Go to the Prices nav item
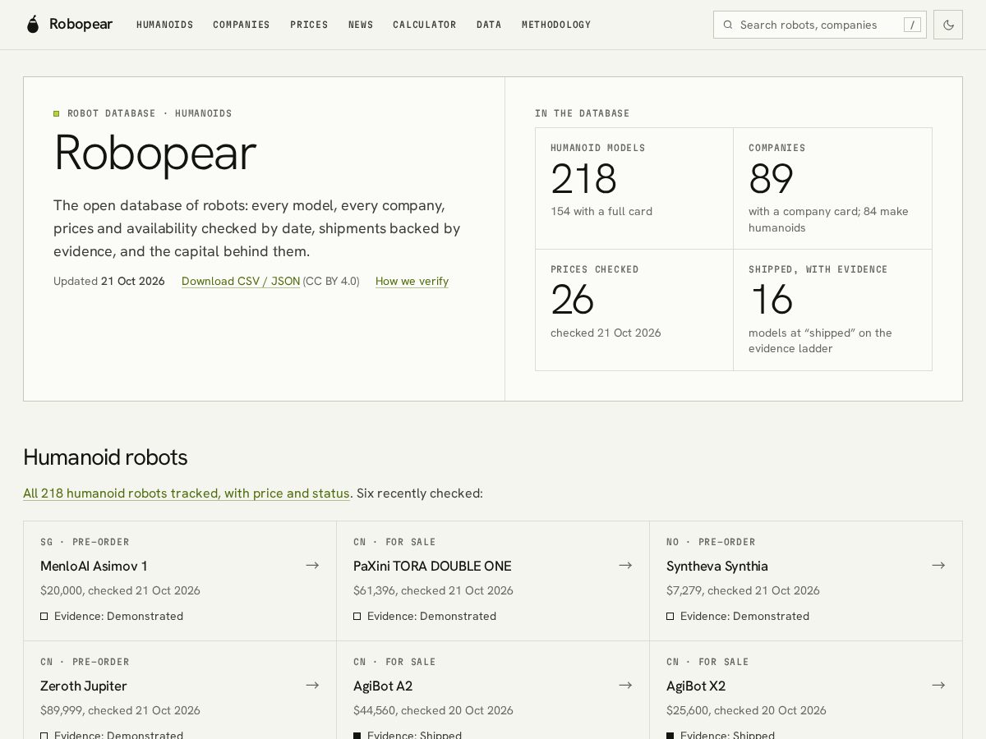Screen dimensions: 986x739 [x=309, y=25]
